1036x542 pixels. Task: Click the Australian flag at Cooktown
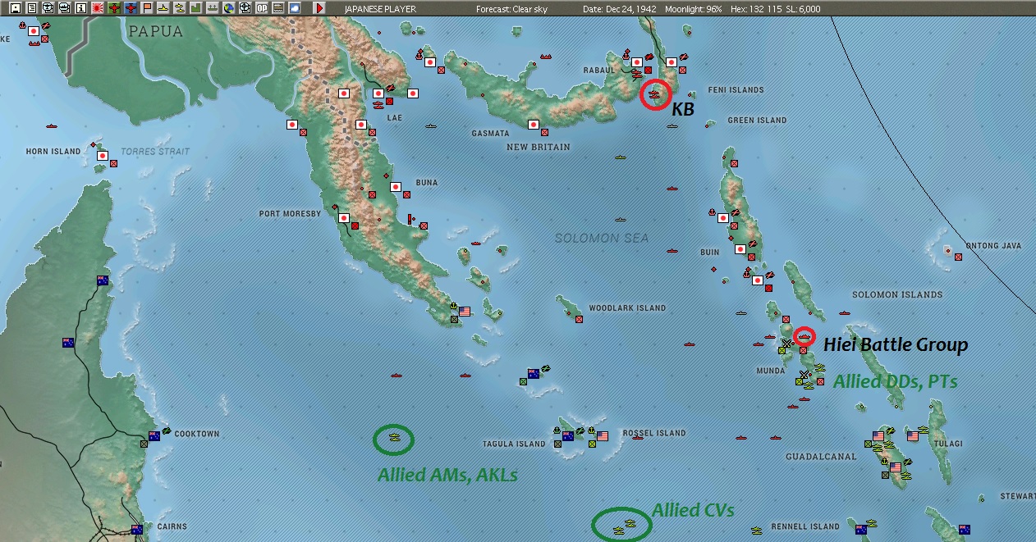tap(154, 436)
